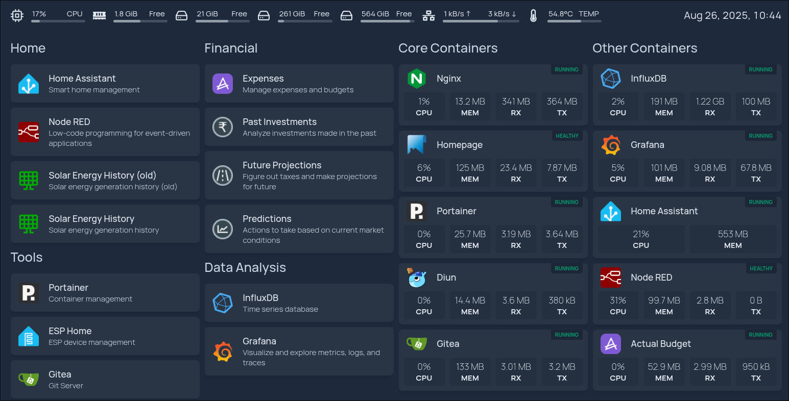Click the disk icon beside 564 GiB Free
The height and width of the screenshot is (401, 789).
pyautogui.click(x=346, y=16)
